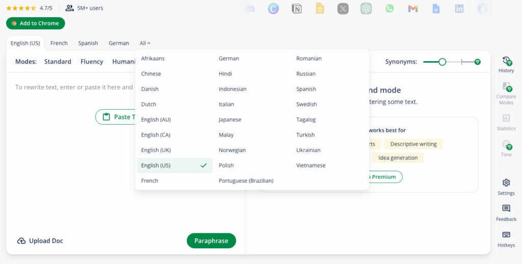This screenshot has width=522, height=264.
Task: Switch to the French language tab
Action: coord(59,43)
